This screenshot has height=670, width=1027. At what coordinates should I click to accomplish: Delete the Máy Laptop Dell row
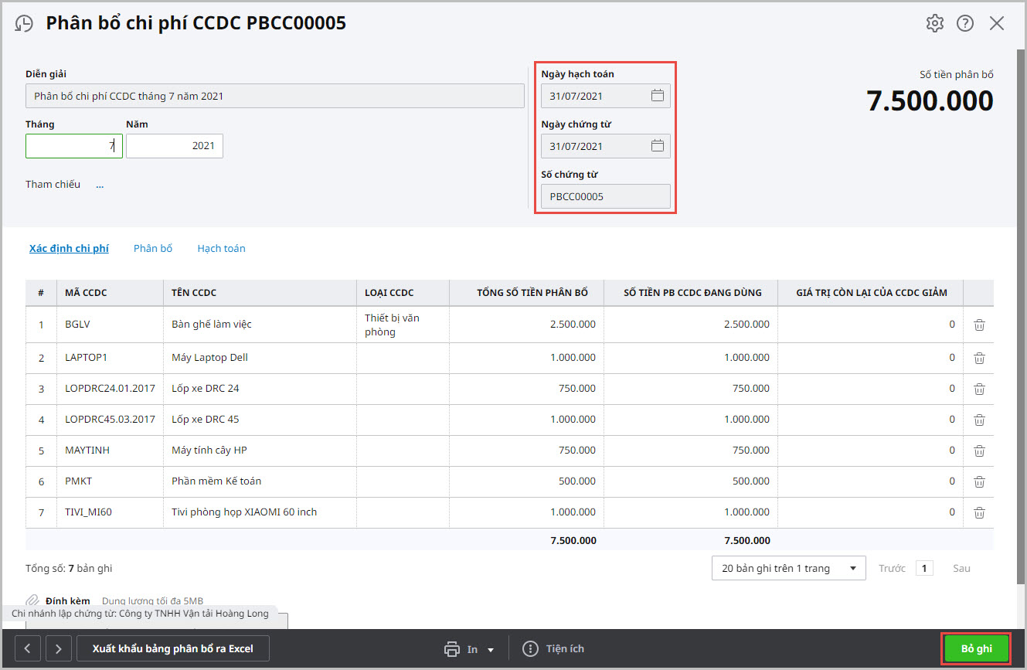coord(979,358)
